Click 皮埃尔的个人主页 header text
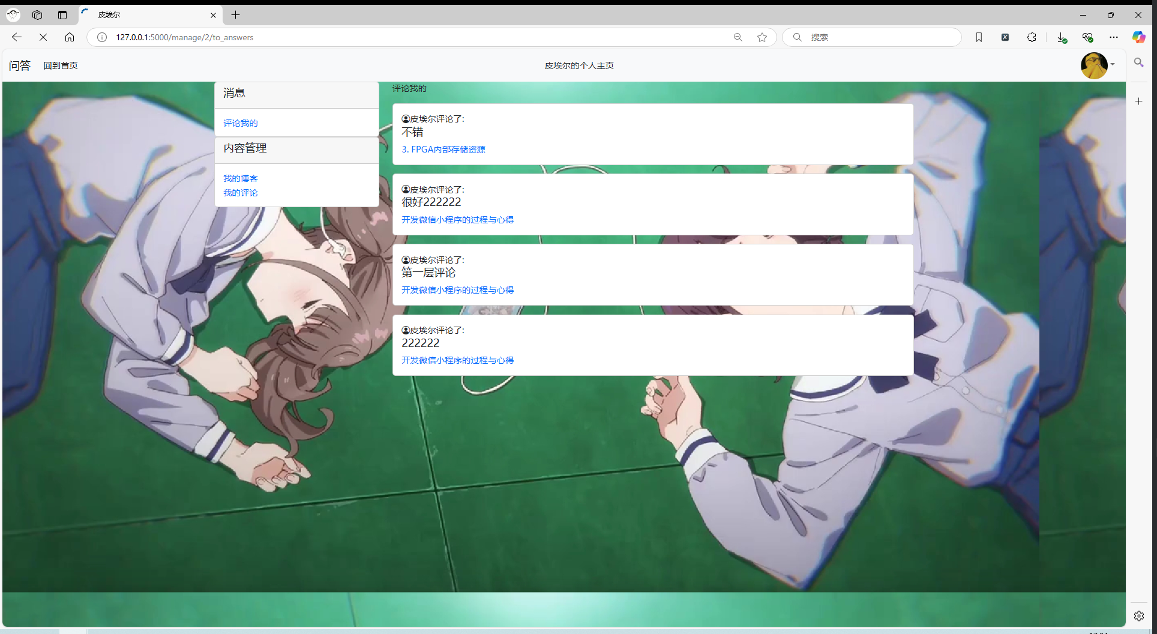Viewport: 1157px width, 634px height. 579,65
